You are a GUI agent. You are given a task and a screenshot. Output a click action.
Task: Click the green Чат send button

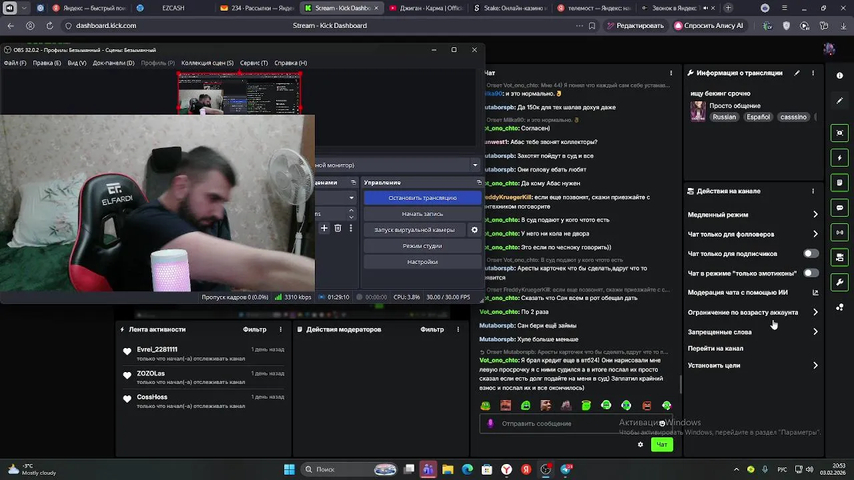click(x=662, y=445)
